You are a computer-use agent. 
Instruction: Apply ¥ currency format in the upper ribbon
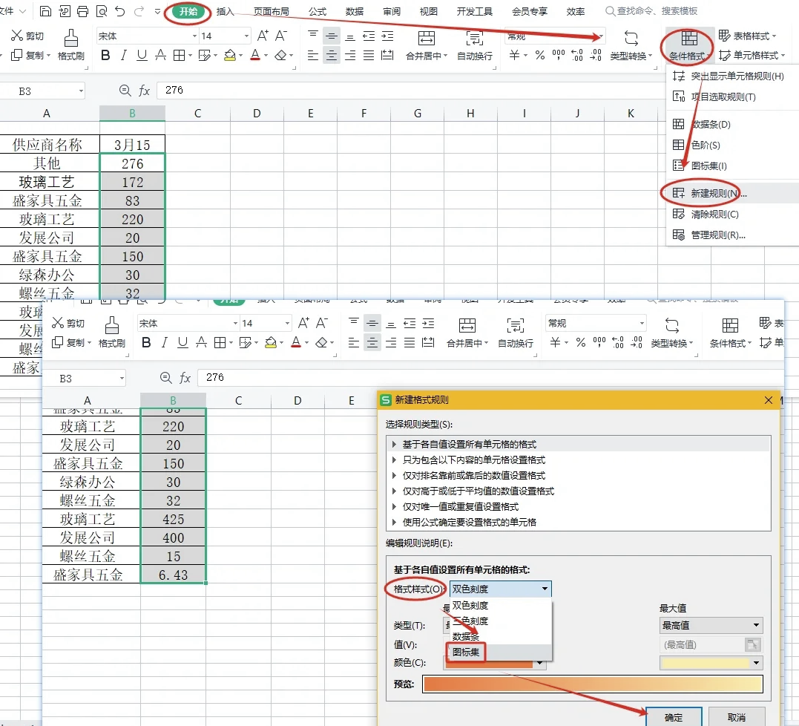click(x=514, y=54)
